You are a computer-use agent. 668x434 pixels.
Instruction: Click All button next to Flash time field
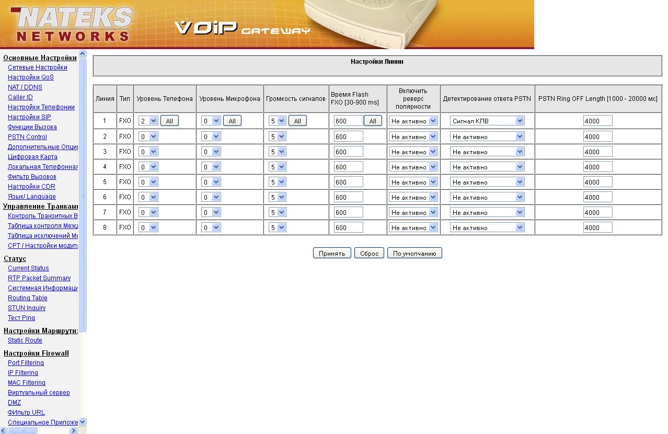pyautogui.click(x=373, y=121)
